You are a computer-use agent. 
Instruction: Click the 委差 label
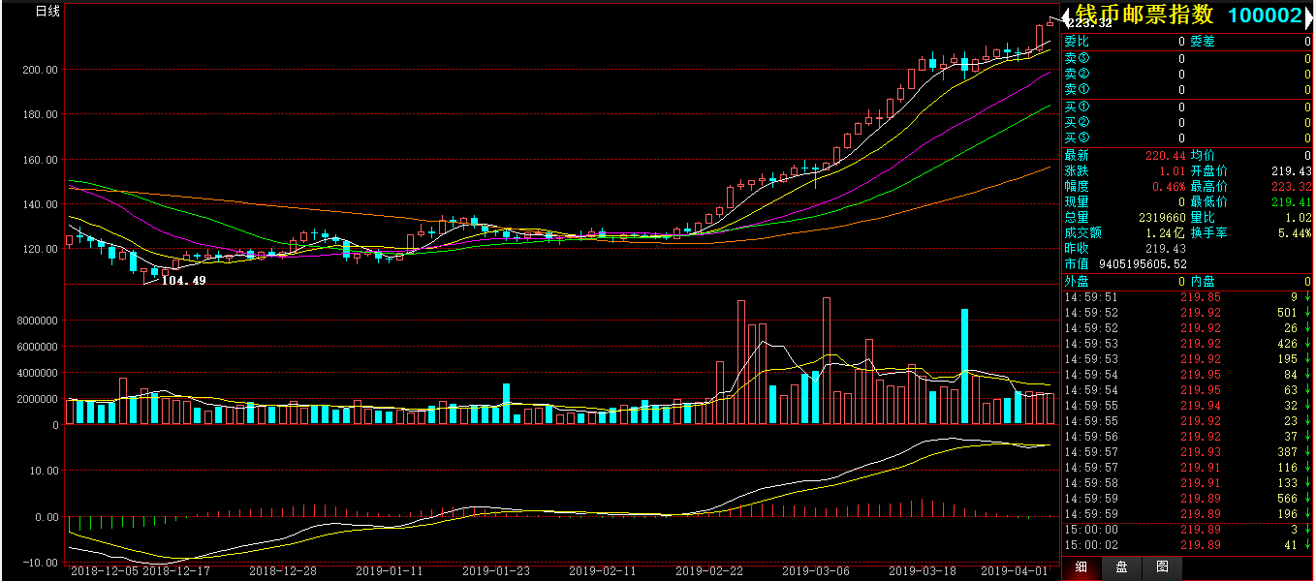click(x=1202, y=42)
